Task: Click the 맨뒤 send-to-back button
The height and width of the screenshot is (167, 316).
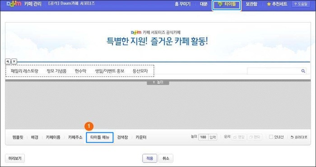Action: click(x=255, y=137)
